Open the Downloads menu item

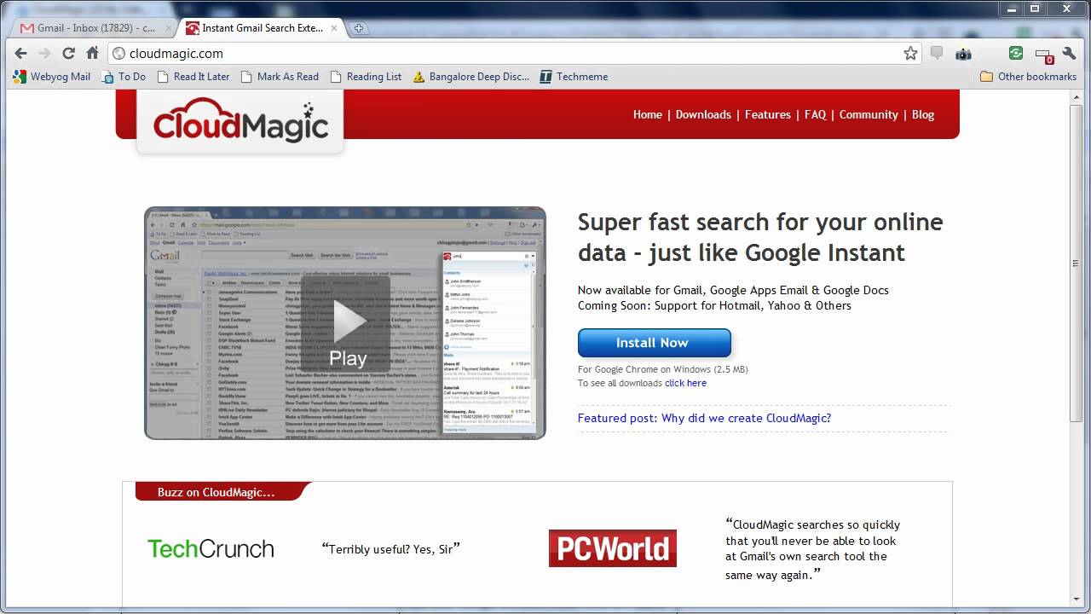coord(703,114)
